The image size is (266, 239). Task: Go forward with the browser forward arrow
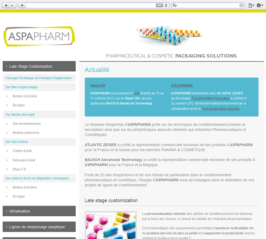(x=12, y=5)
